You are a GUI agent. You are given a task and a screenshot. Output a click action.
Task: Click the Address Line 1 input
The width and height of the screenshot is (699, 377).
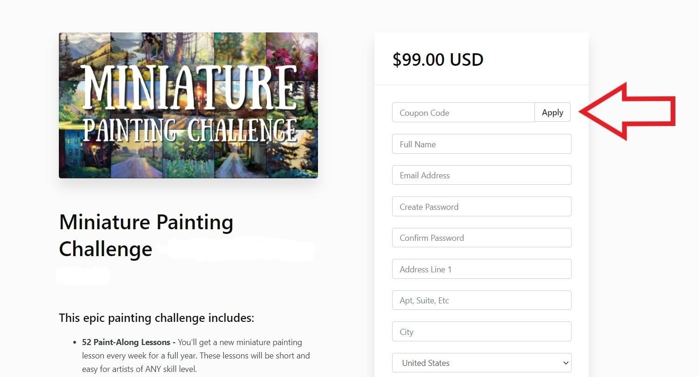tap(481, 269)
